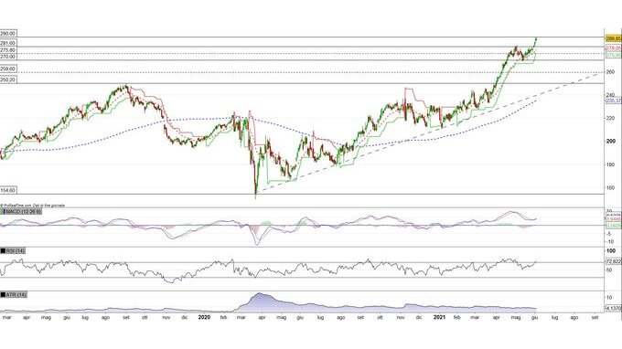Select the 290.00 price level label
The image size is (622, 349).
[8, 34]
